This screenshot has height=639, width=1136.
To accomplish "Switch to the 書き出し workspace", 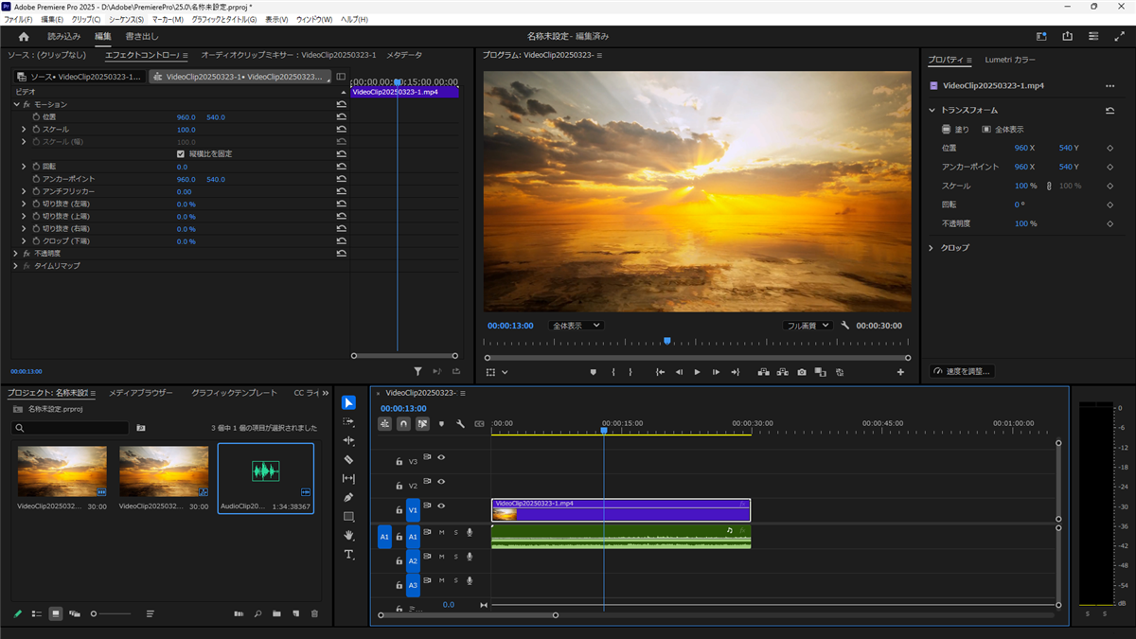I will point(142,36).
